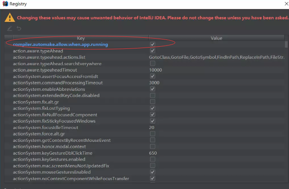Select actionSystem.assertFocusAccessFromEdt key
The width and height of the screenshot is (289, 189).
pyautogui.click(x=55, y=76)
